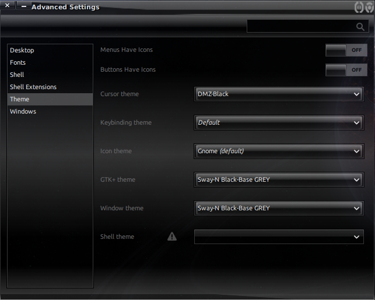Click the Shell theme label
Screen dimensions: 375x300
tap(117, 237)
